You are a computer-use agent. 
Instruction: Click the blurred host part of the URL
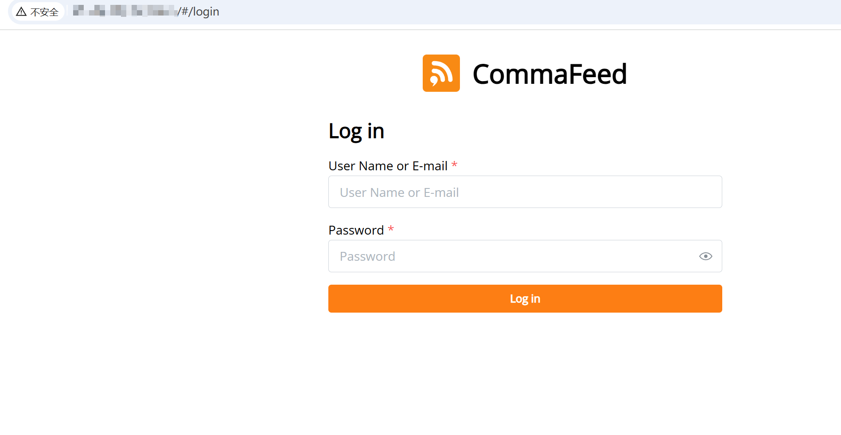pos(125,11)
